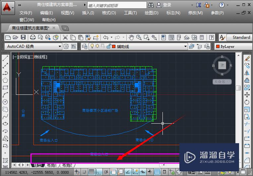The image size is (253, 176).
Task: Click the [俯视] viewport view control
Action: pos(24,57)
